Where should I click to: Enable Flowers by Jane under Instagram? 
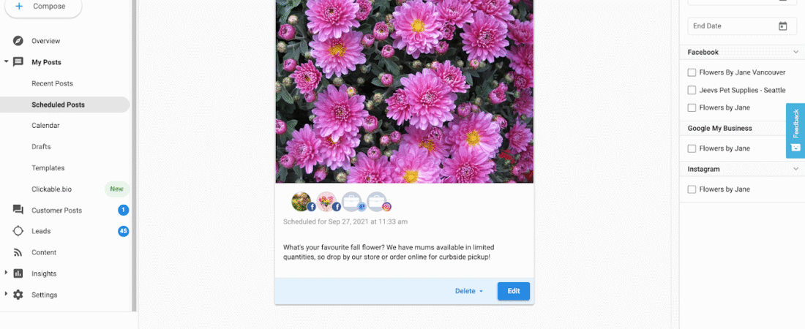(x=692, y=189)
